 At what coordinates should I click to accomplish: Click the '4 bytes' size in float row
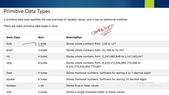pyautogui.click(x=43, y=73)
